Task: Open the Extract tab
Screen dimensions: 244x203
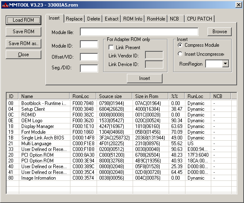Action: click(x=112, y=19)
